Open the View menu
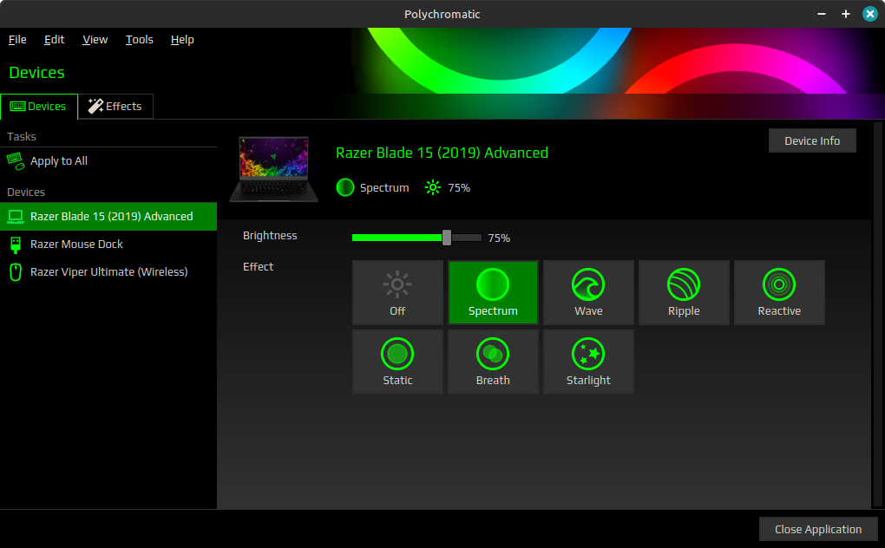This screenshot has height=548, width=885. 95,40
